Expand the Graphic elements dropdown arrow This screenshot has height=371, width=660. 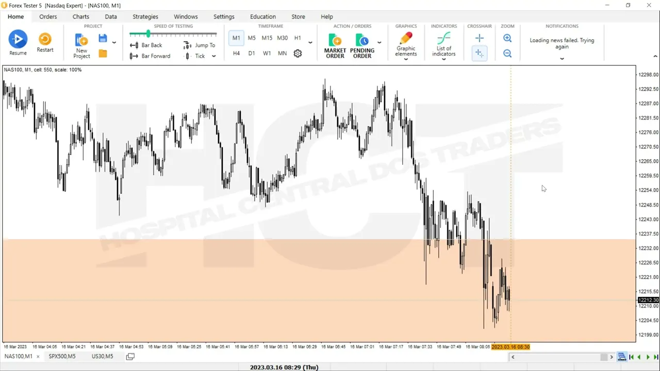pyautogui.click(x=406, y=59)
